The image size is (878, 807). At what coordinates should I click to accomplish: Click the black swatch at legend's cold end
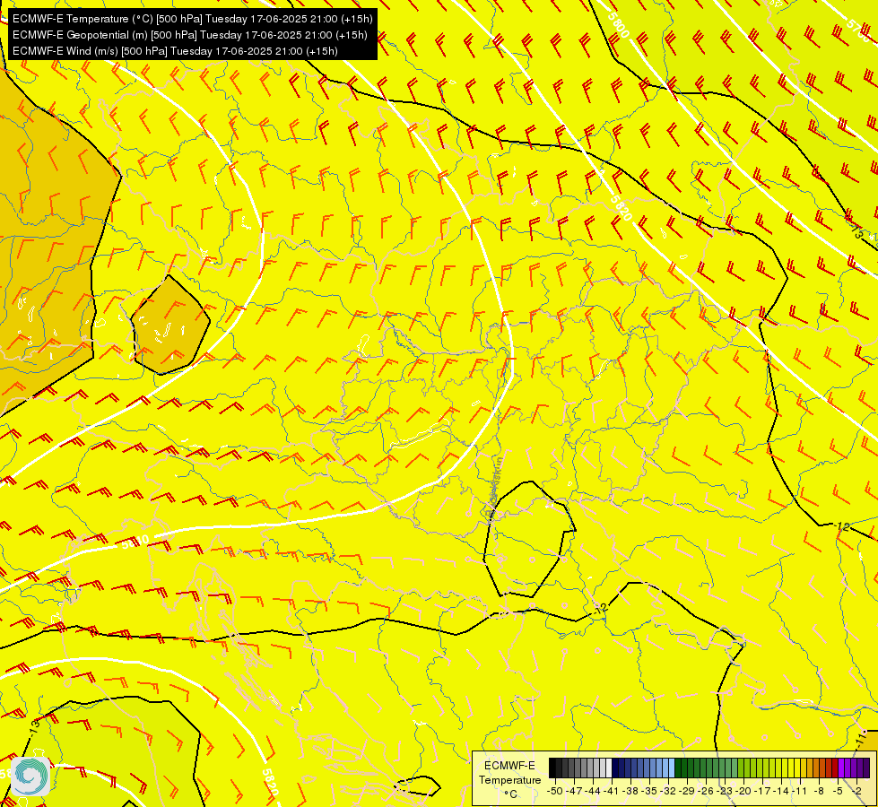(552, 768)
